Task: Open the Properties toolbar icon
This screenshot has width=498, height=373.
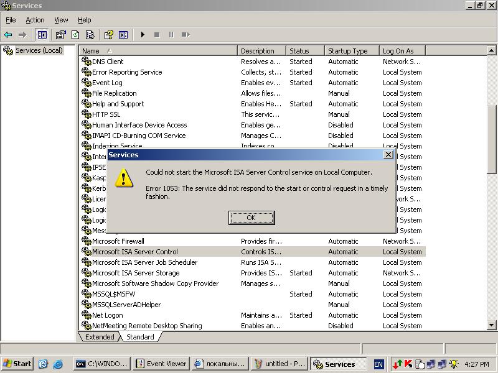Action: click(x=60, y=35)
